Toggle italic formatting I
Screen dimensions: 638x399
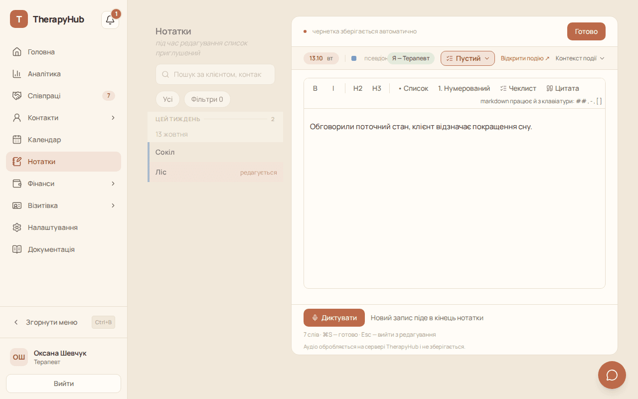[x=333, y=88]
